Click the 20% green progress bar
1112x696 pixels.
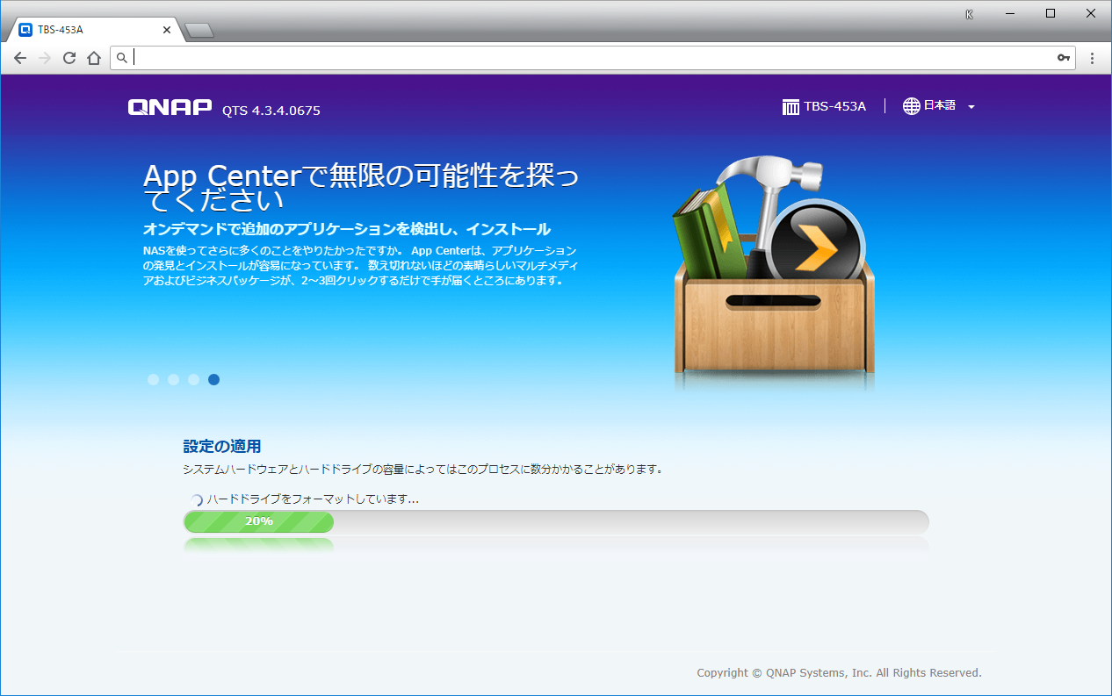tap(258, 521)
